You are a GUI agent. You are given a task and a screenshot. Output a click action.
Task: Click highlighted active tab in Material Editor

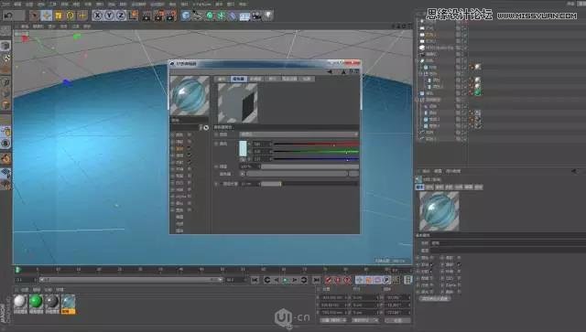tap(238, 79)
